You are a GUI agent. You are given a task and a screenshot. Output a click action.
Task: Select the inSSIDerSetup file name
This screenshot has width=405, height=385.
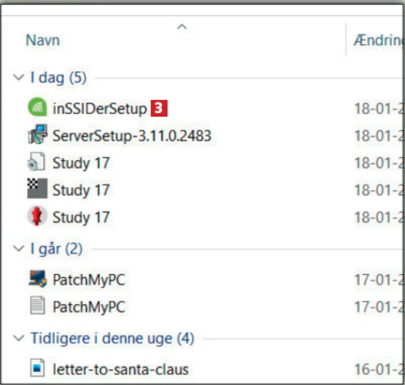(x=99, y=108)
